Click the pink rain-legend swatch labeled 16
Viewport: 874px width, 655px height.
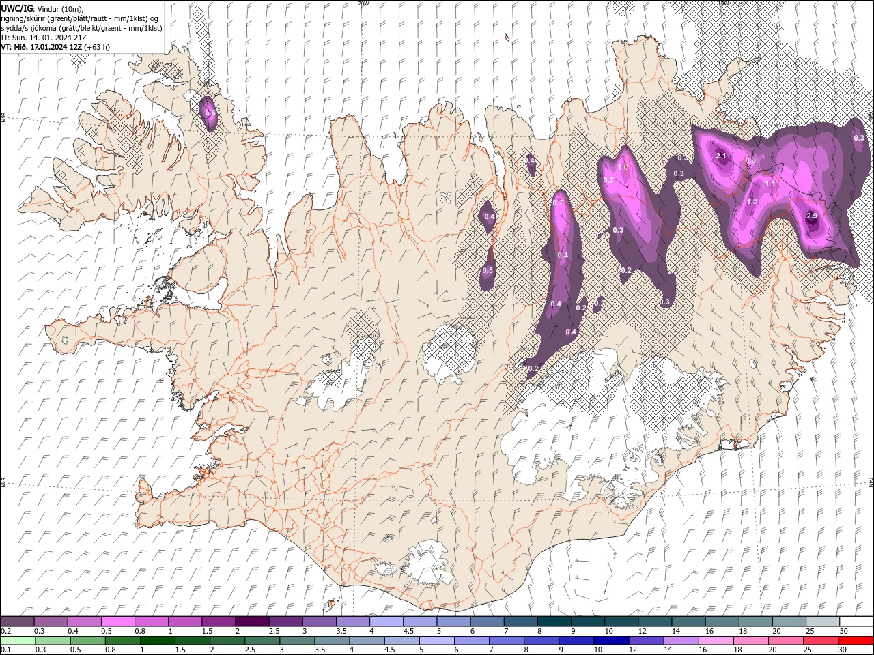(x=716, y=641)
